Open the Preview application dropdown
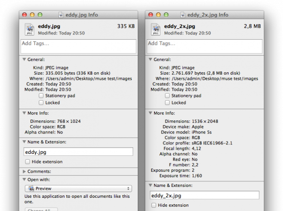Viewport: 283px width, 211px height. [x=78, y=188]
